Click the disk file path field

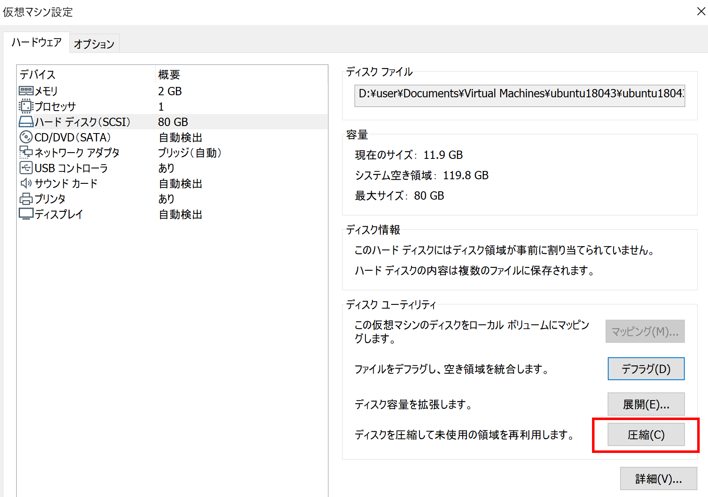519,94
